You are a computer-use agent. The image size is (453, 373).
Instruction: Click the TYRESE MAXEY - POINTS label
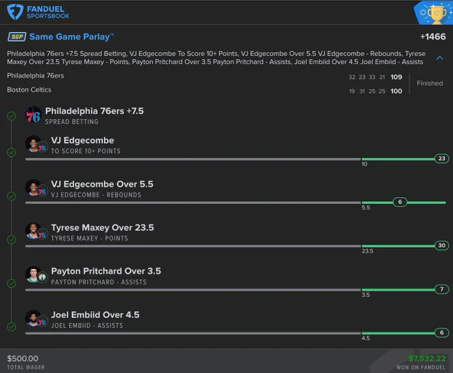(x=89, y=238)
